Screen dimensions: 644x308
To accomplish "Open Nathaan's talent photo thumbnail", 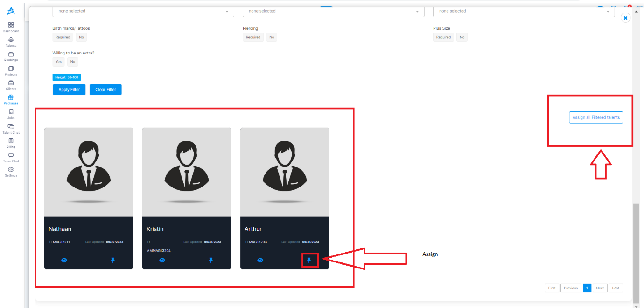I will [89, 172].
